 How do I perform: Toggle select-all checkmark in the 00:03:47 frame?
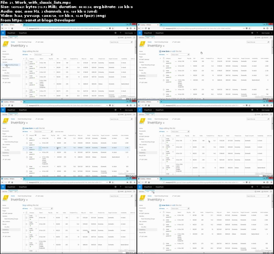pos(161,136)
